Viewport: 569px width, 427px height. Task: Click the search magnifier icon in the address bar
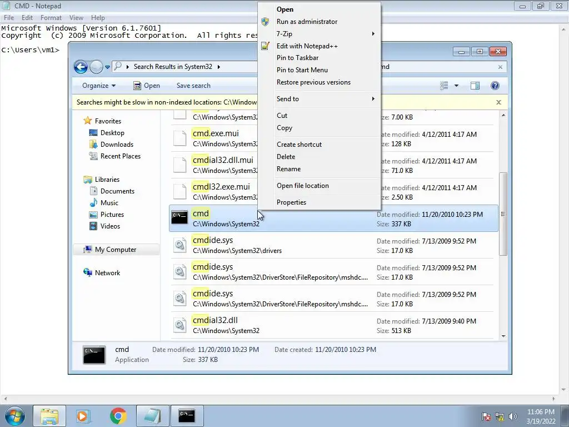click(x=117, y=67)
